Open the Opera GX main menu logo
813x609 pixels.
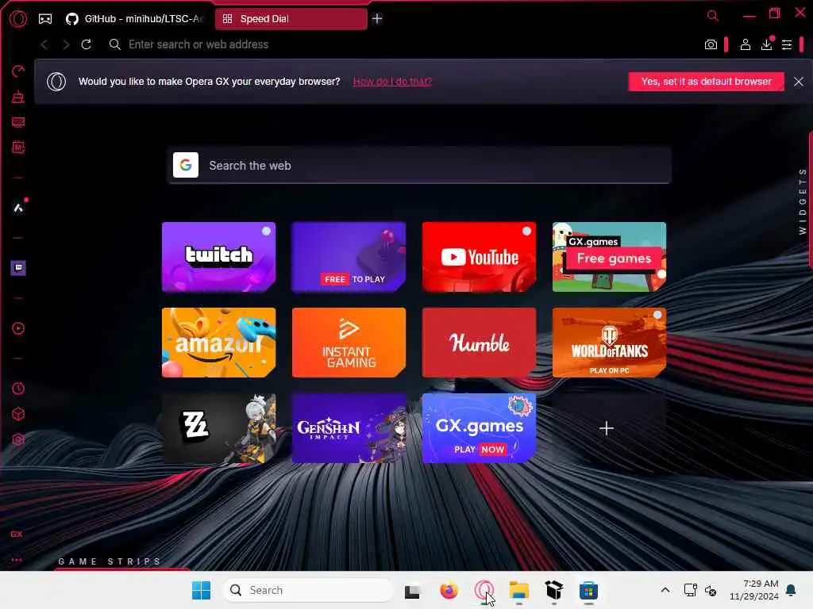pos(18,19)
